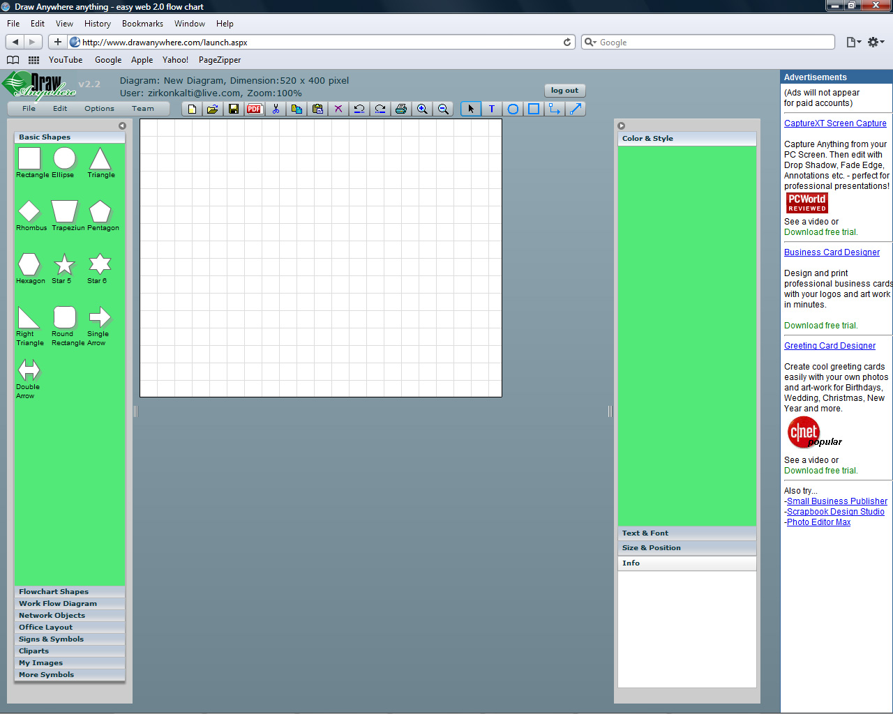
Task: Click the Google search input field
Action: point(712,43)
